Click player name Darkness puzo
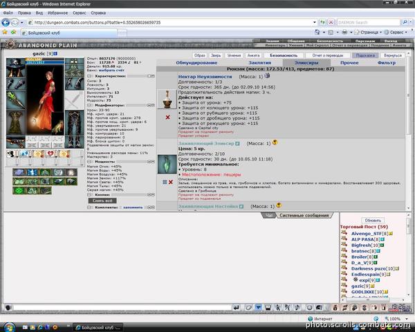 coord(369,268)
